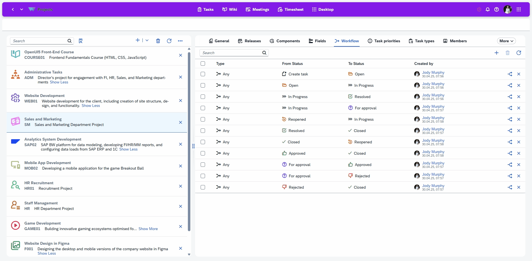Click the notifications bell icon
Image resolution: width=532 pixels, height=261 pixels.
488,9
